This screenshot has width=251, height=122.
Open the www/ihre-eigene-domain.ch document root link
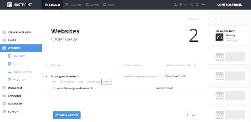pos(140,77)
